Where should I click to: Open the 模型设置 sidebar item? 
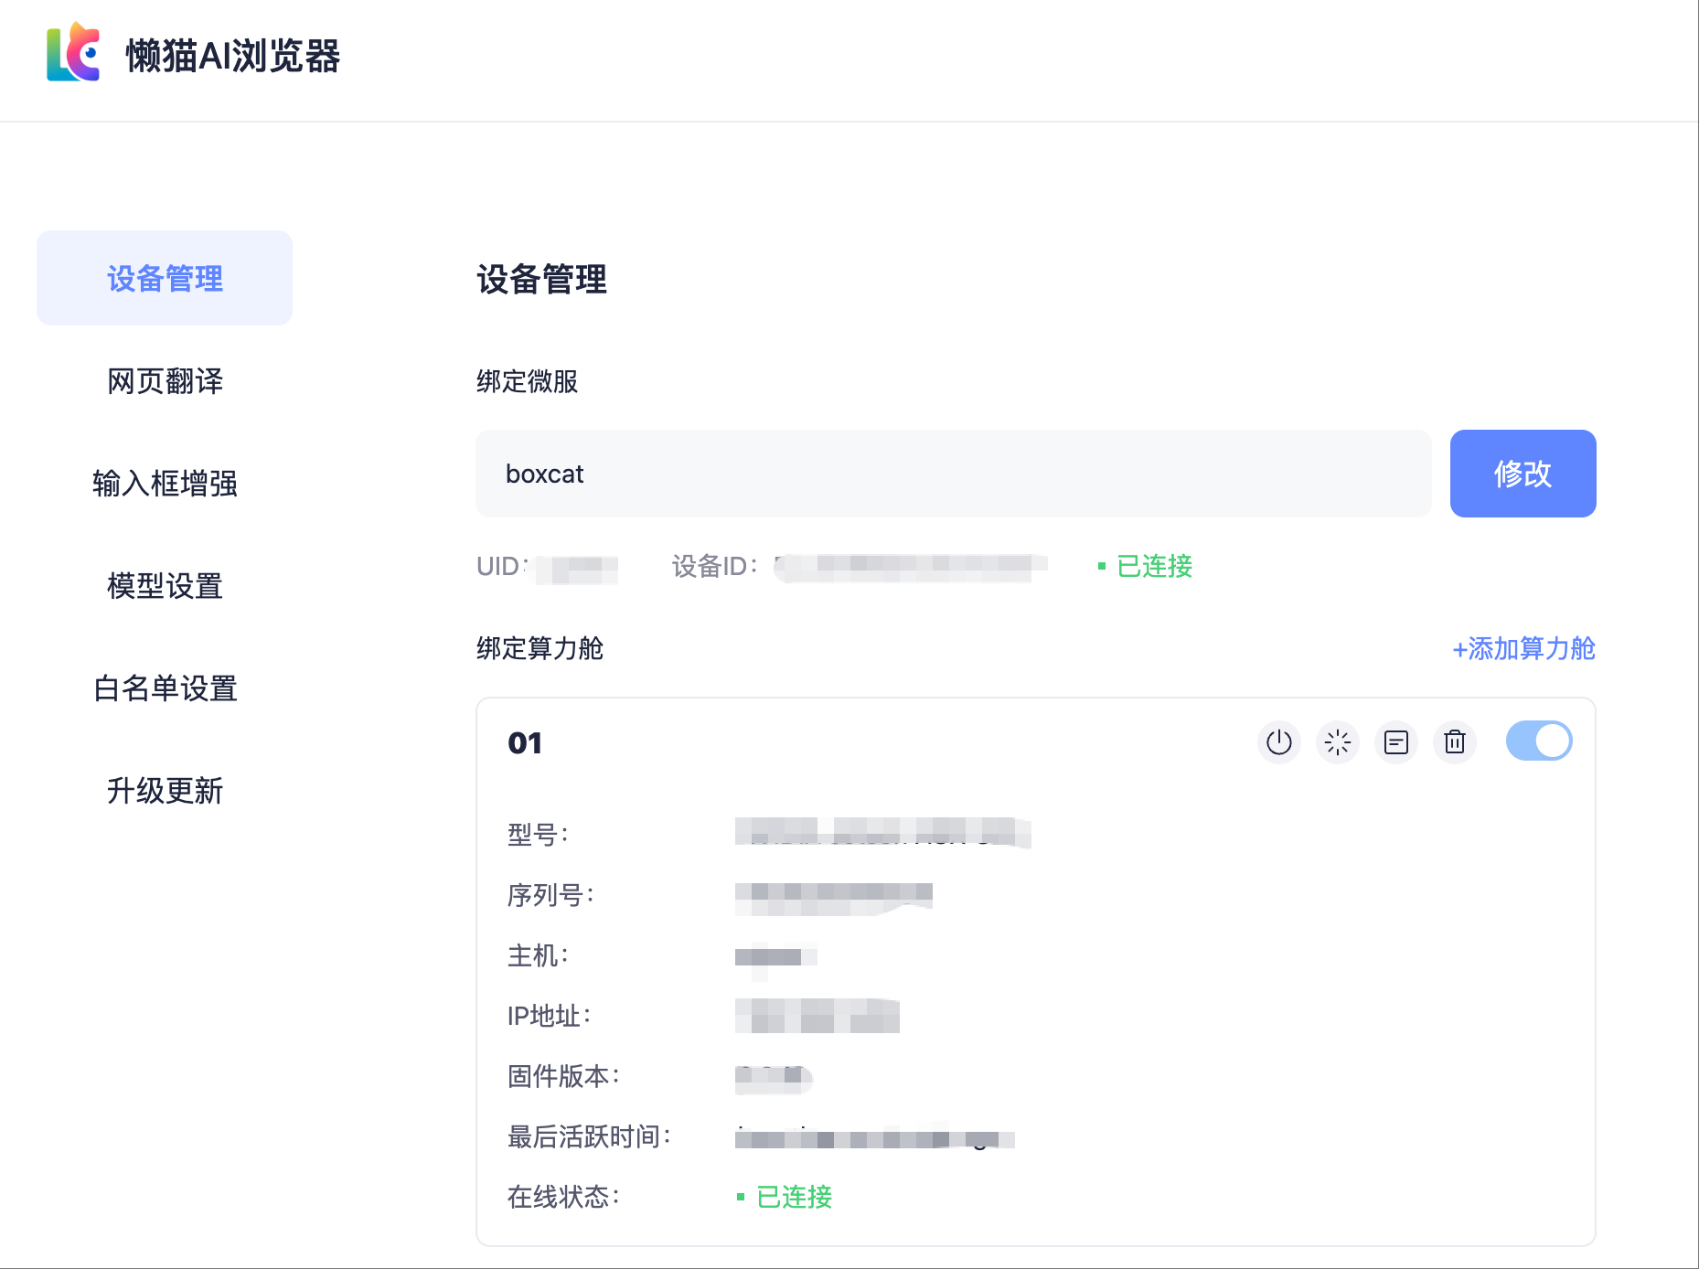pos(165,585)
